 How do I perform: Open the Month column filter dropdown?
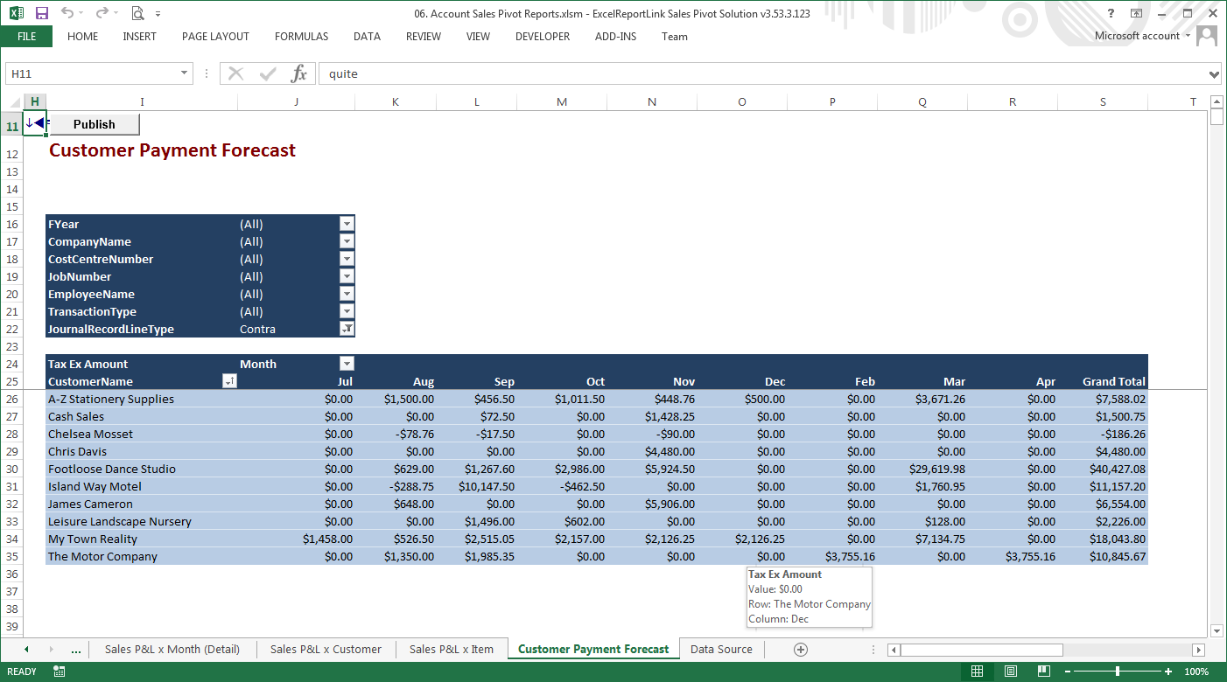coord(347,364)
